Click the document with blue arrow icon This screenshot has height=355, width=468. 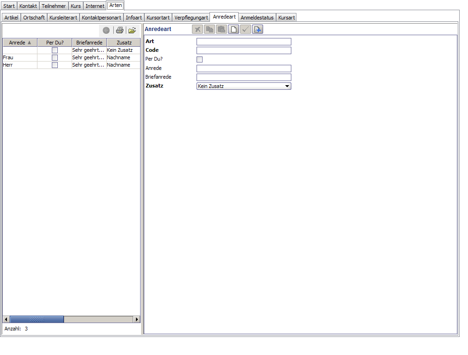coord(257,29)
